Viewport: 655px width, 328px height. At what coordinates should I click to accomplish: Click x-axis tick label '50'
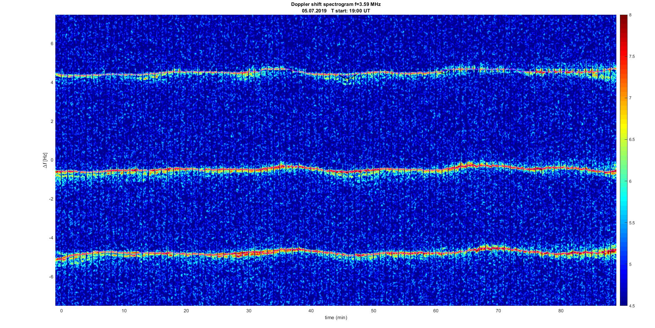tap(374, 311)
